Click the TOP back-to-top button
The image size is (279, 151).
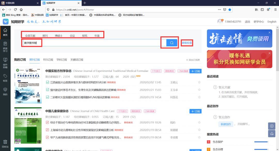pyautogui.click(x=272, y=133)
